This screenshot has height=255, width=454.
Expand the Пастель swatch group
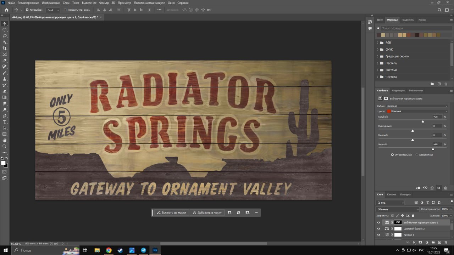pyautogui.click(x=378, y=63)
